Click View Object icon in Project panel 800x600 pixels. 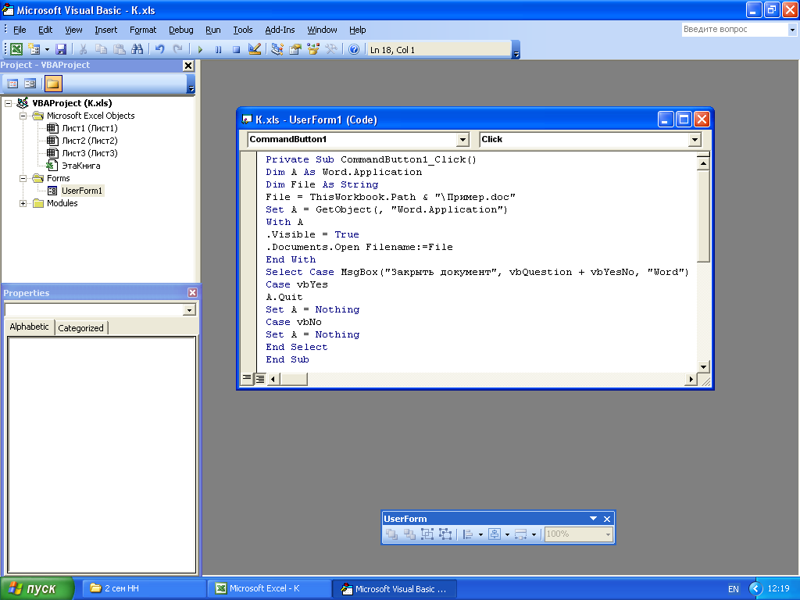30,83
